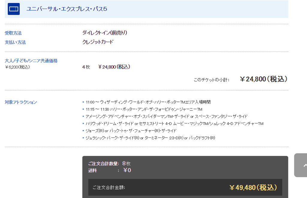Click ダイレクトイン(前売り) text
The width and height of the screenshot is (307, 198).
click(105, 33)
